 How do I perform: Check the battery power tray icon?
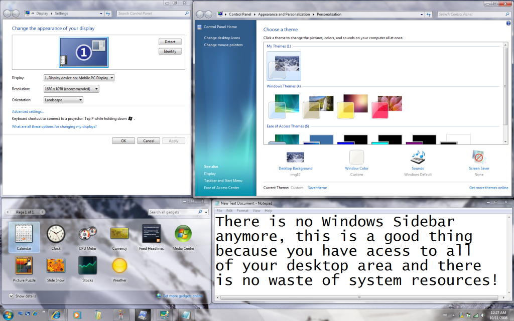[x=468, y=315]
